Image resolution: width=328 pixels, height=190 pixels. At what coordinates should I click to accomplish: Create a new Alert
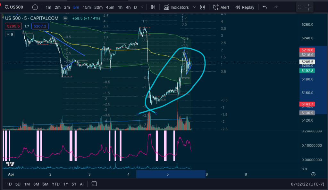[x=221, y=7]
